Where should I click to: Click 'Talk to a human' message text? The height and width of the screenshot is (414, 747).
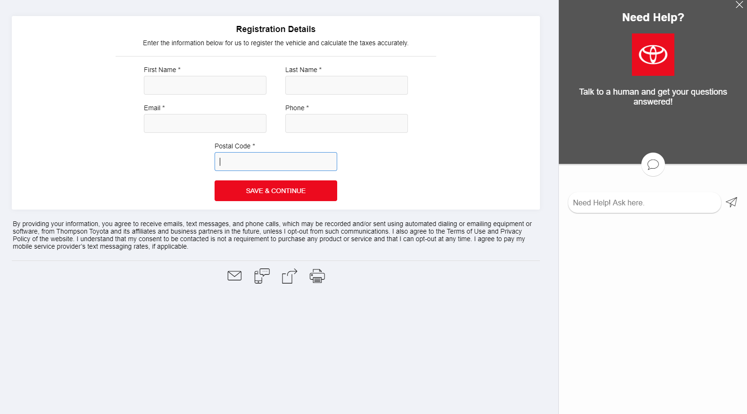click(x=653, y=97)
